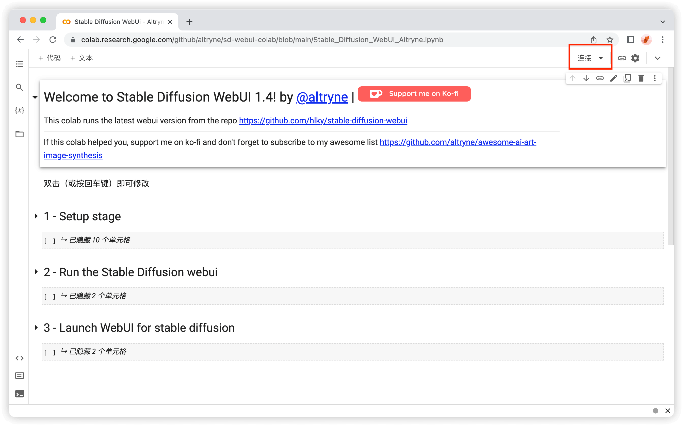Open the Chrome profile avatar
The width and height of the screenshot is (683, 426).
tap(646, 40)
